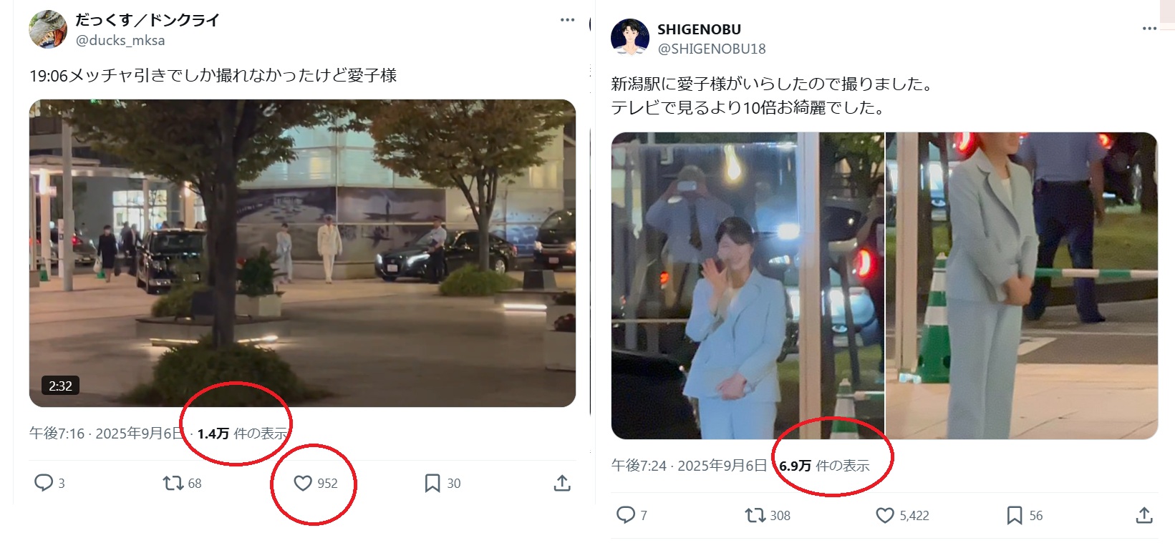Share the SHIGENOBU post via share icon
This screenshot has width=1175, height=548.
(x=1144, y=515)
